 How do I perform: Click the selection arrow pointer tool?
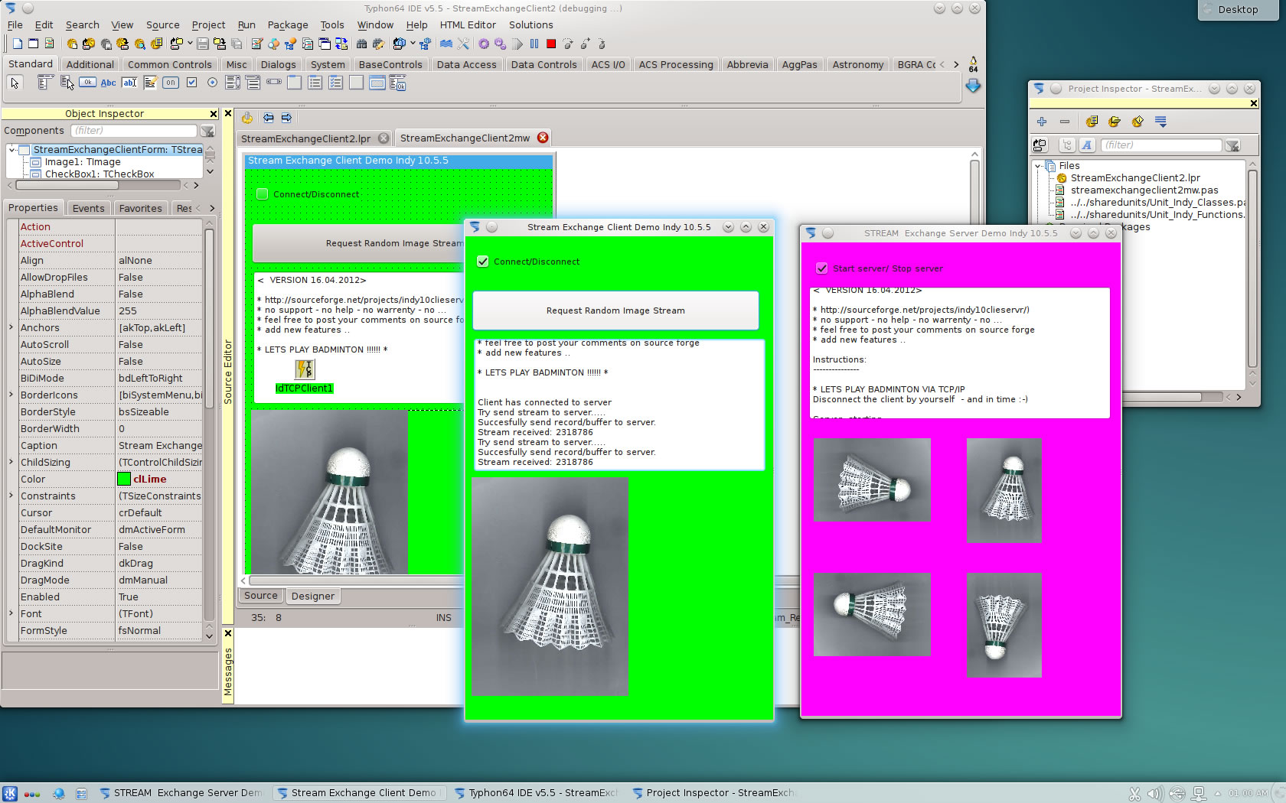click(x=15, y=83)
